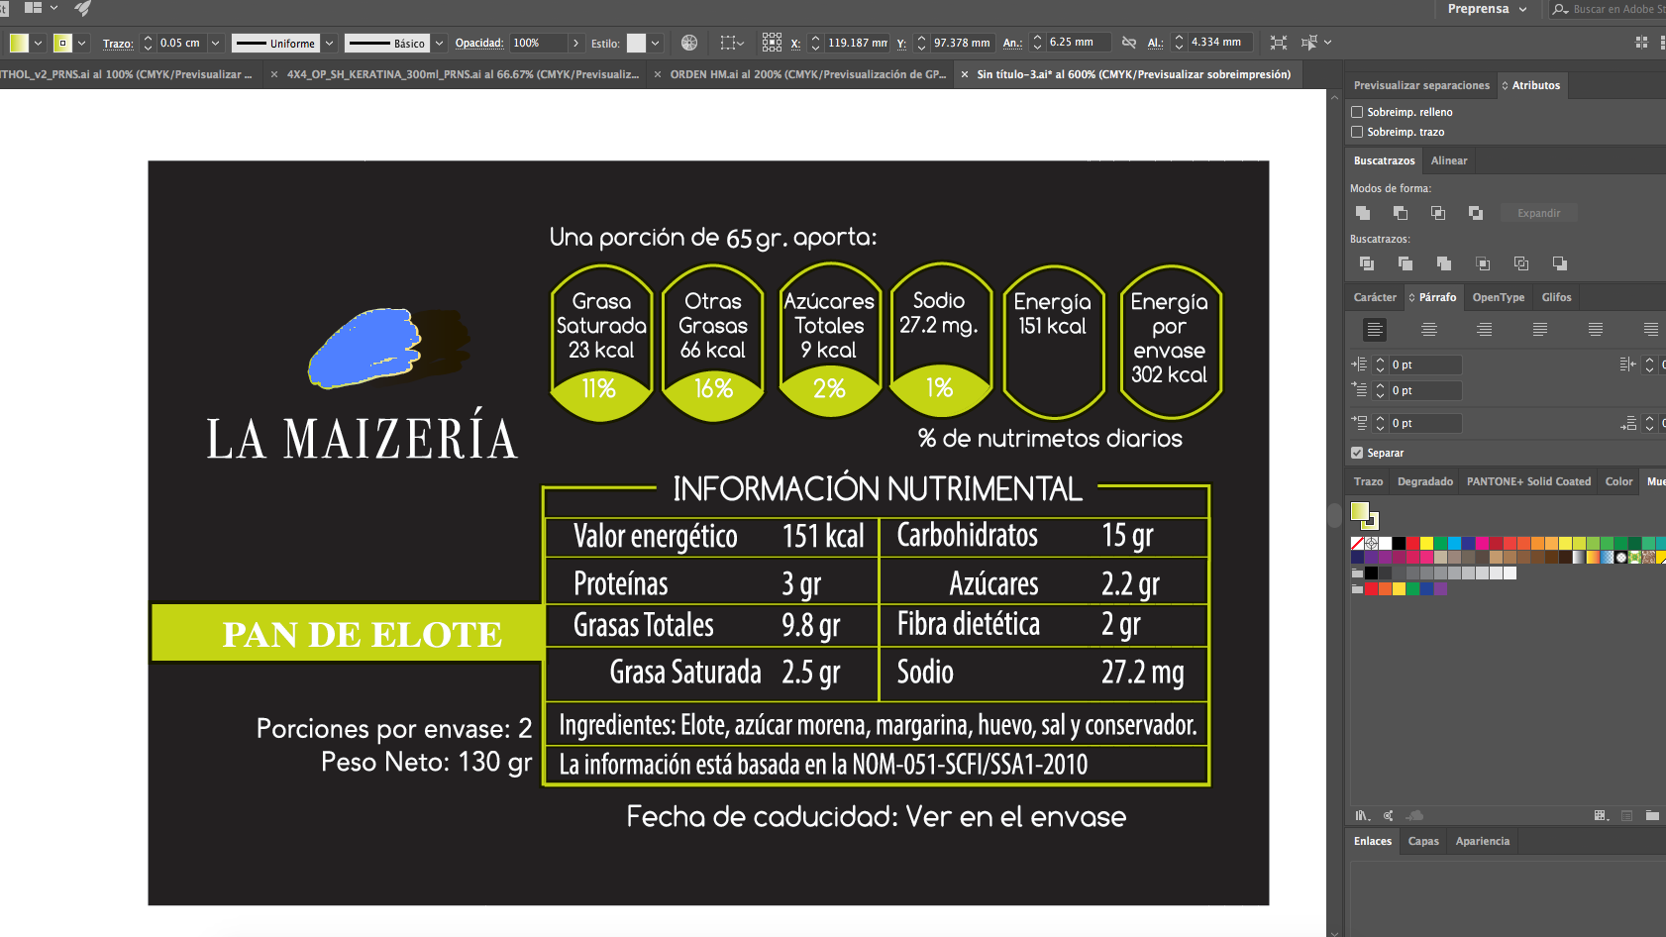Viewport: 1666px width, 937px height.
Task: Enable Sobreimp. trazo checkbox
Action: click(x=1358, y=132)
